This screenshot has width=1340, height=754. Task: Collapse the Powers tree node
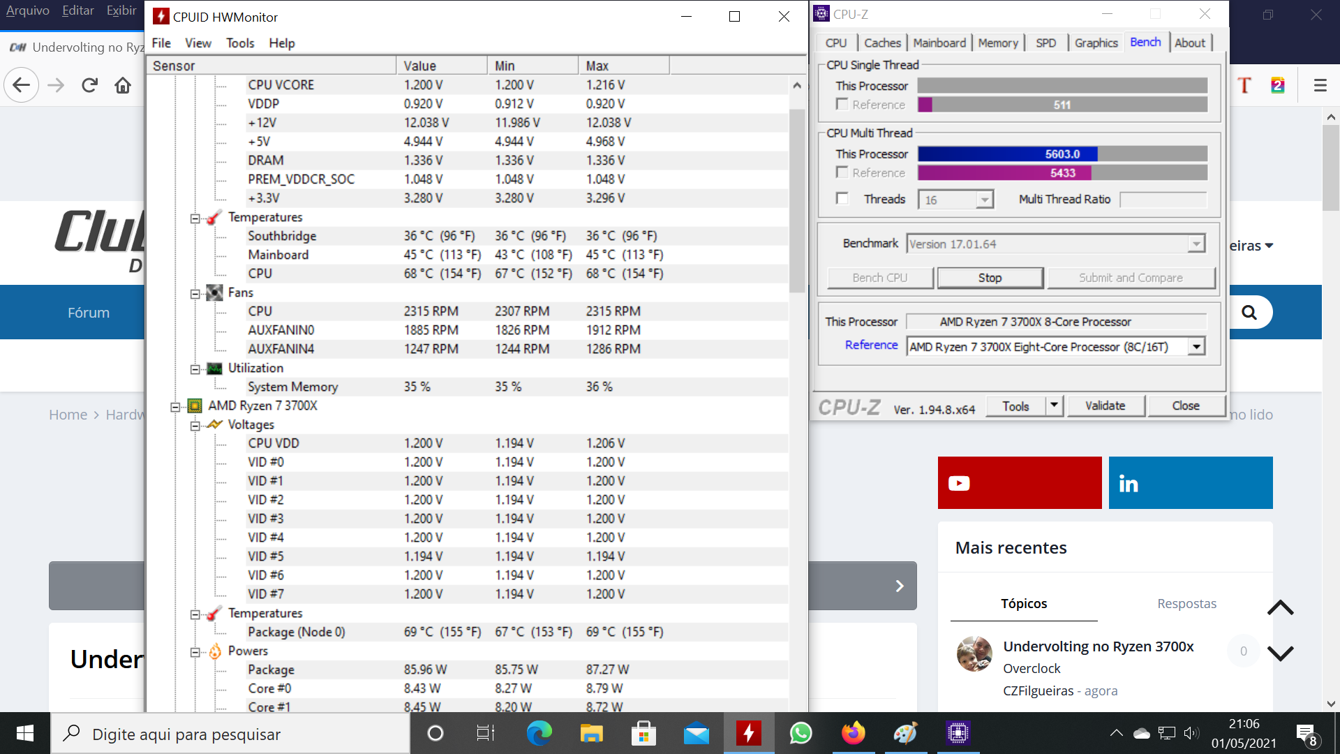tap(195, 652)
